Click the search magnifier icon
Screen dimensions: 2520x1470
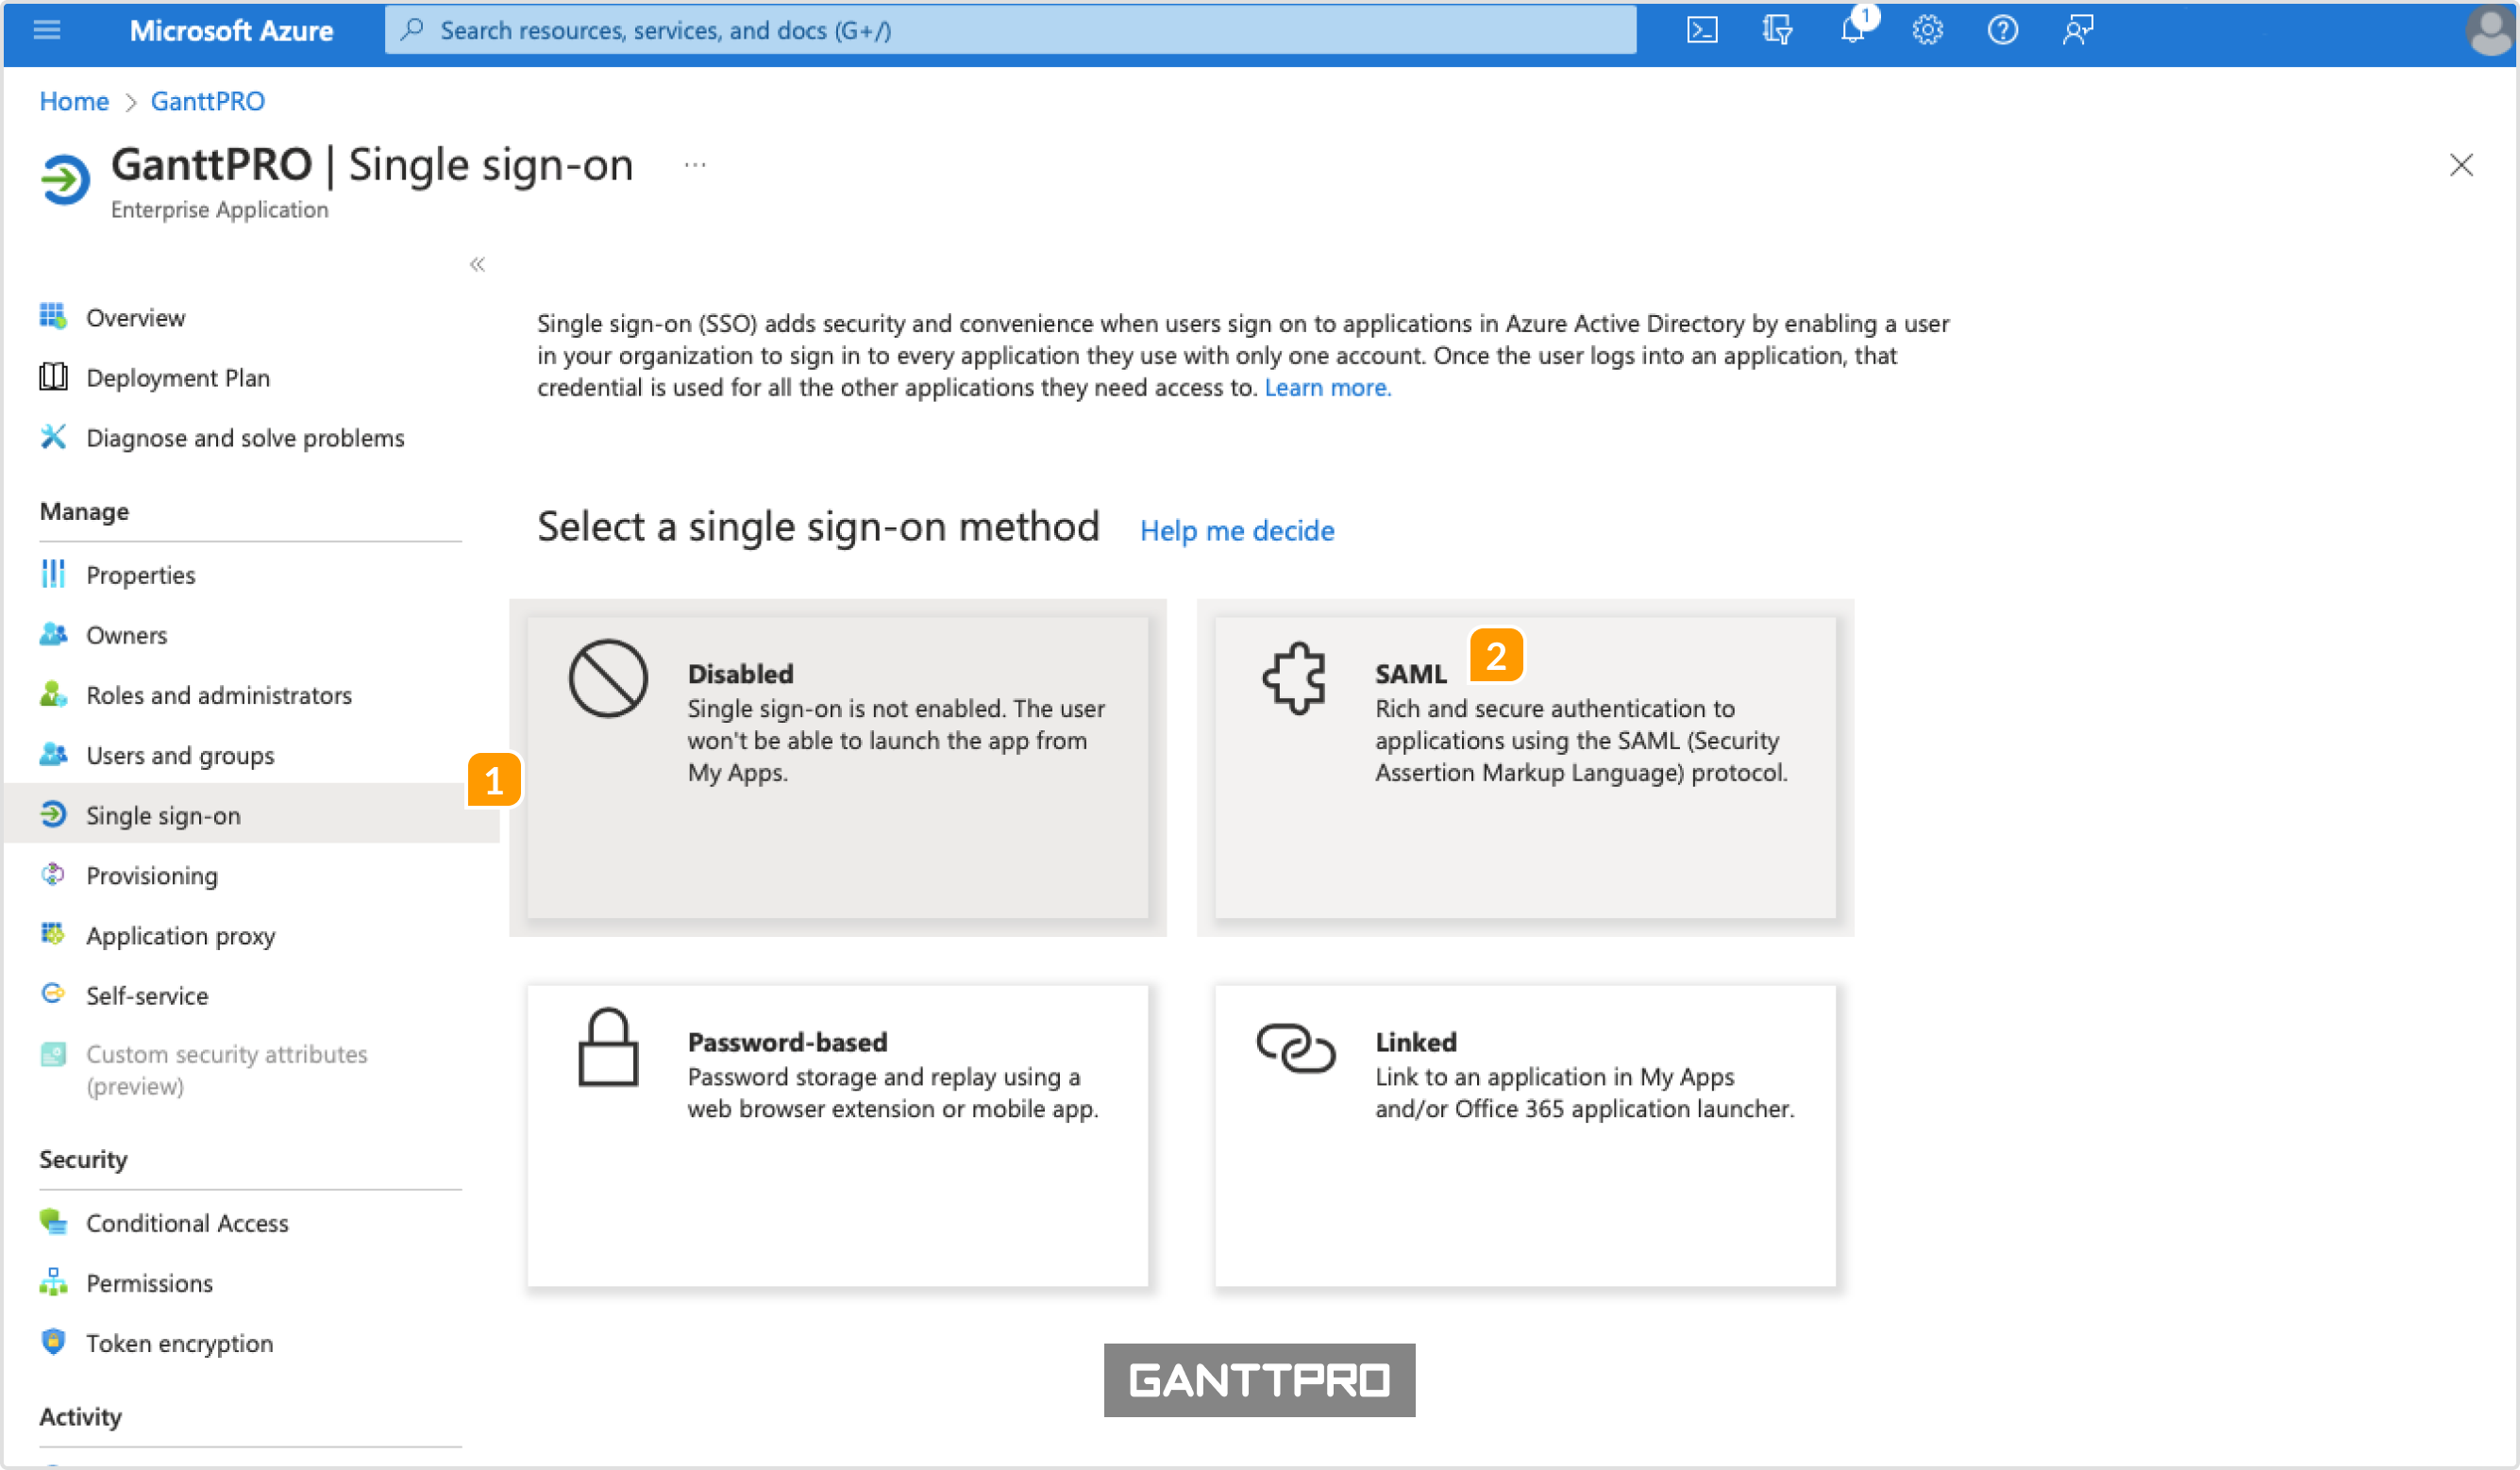pos(411,30)
